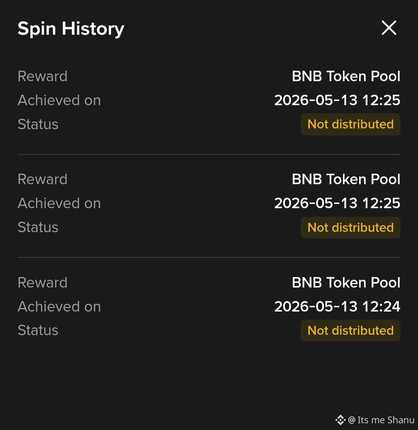The width and height of the screenshot is (418, 430).
Task: Click the Spin History title
Action: click(x=71, y=29)
